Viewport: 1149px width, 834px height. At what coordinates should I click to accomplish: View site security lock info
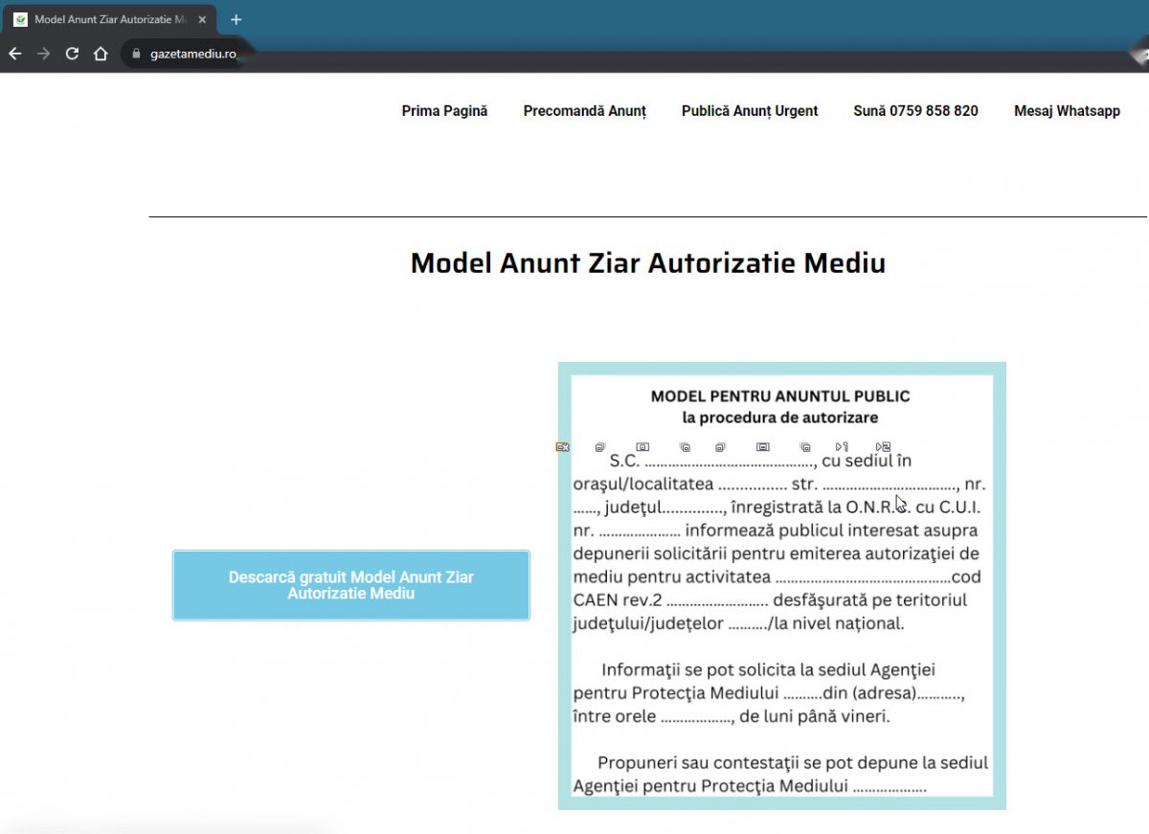[x=136, y=54]
